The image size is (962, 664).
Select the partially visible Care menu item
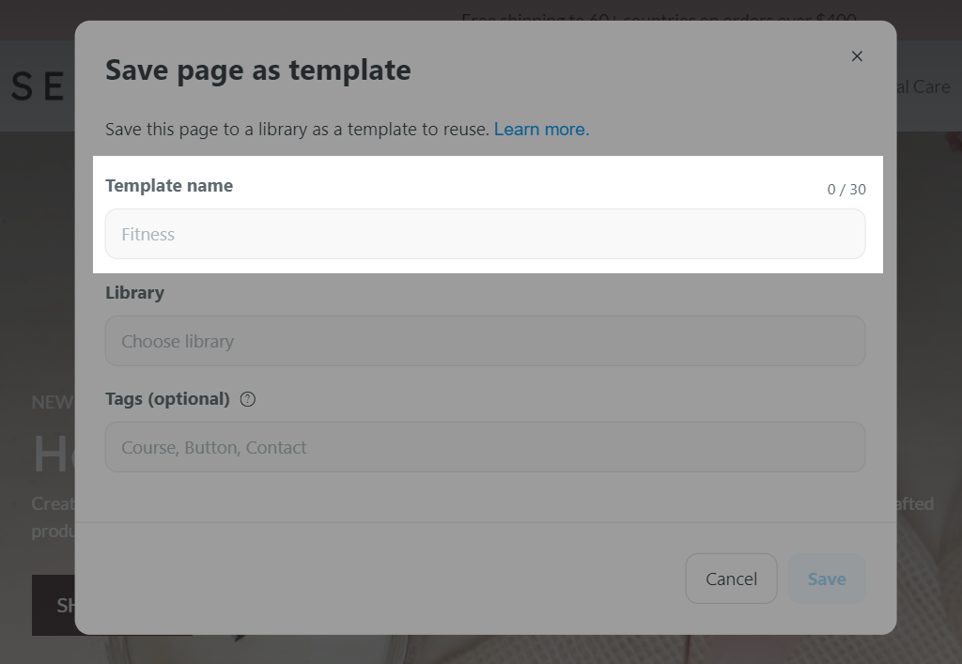[x=924, y=86]
